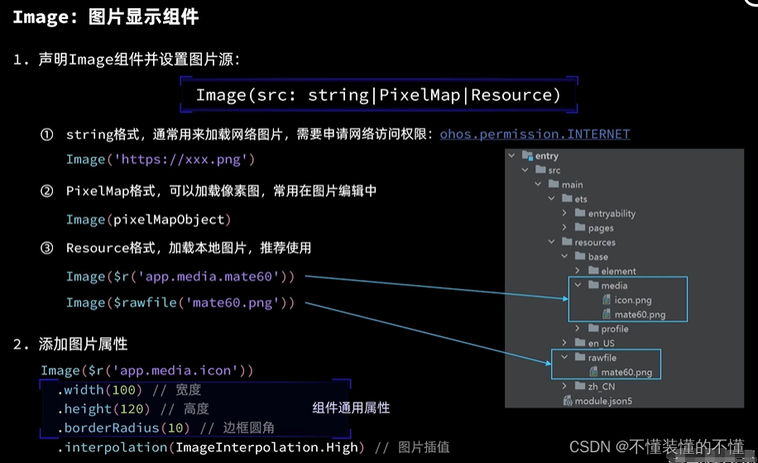Click the Image($r('app.media.icon')) code line
Viewport: 758px width, 463px height.
[147, 370]
